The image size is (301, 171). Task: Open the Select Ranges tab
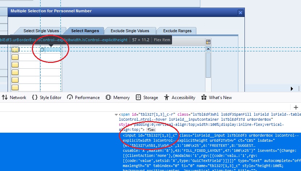[85, 31]
